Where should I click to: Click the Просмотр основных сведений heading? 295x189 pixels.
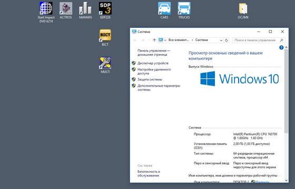pos(225,56)
